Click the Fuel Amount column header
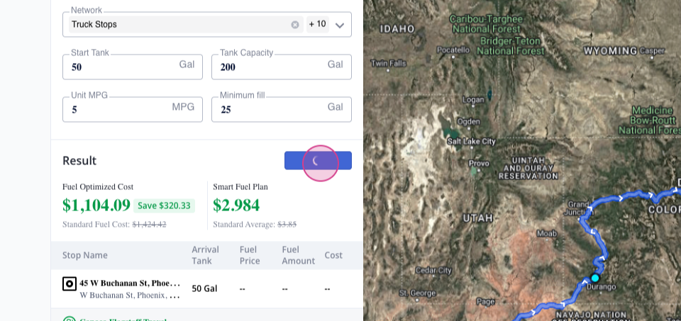Screen dimensions: 681x321 [298, 255]
